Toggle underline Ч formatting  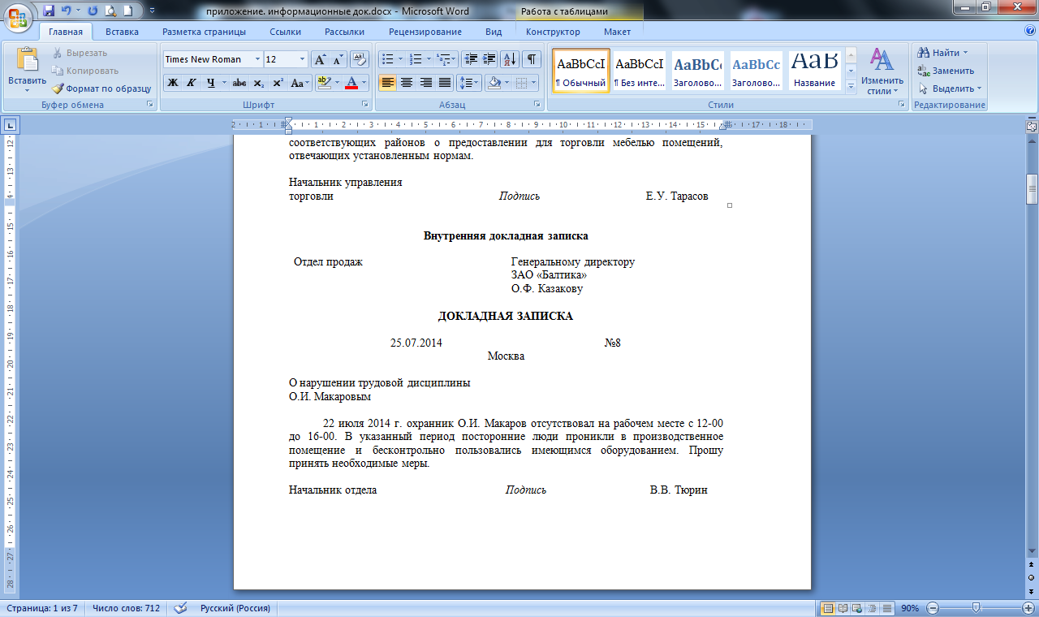pyautogui.click(x=211, y=83)
